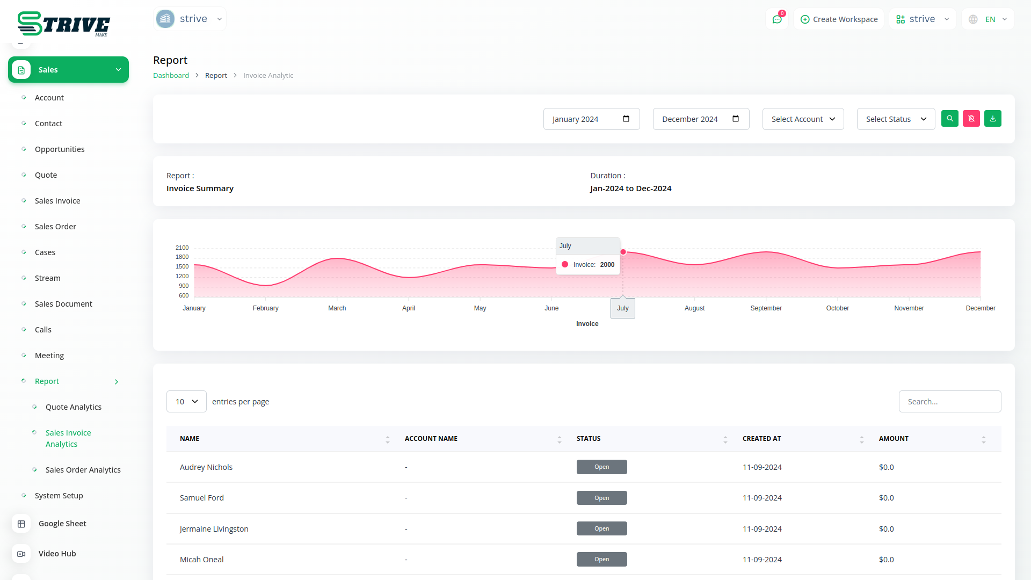
Task: Open the Select Account dropdown
Action: pyautogui.click(x=803, y=119)
